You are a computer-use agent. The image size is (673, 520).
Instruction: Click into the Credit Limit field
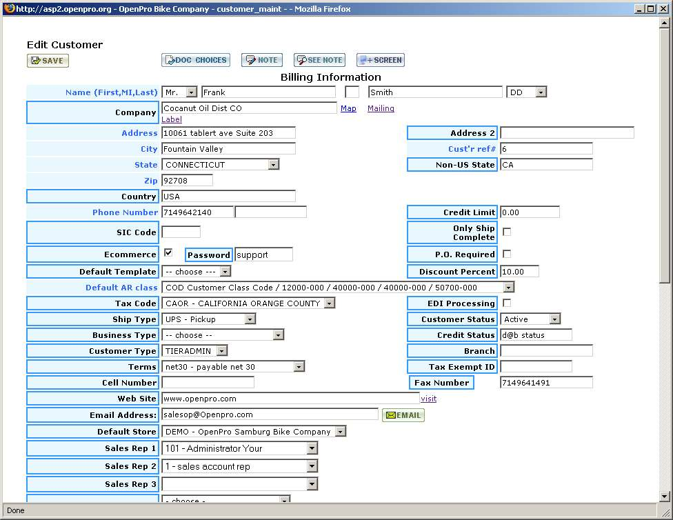(x=530, y=212)
